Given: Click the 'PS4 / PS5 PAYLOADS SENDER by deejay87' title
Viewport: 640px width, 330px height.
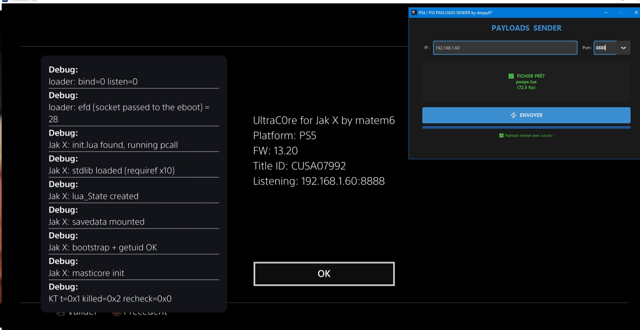Looking at the screenshot, I should 455,13.
